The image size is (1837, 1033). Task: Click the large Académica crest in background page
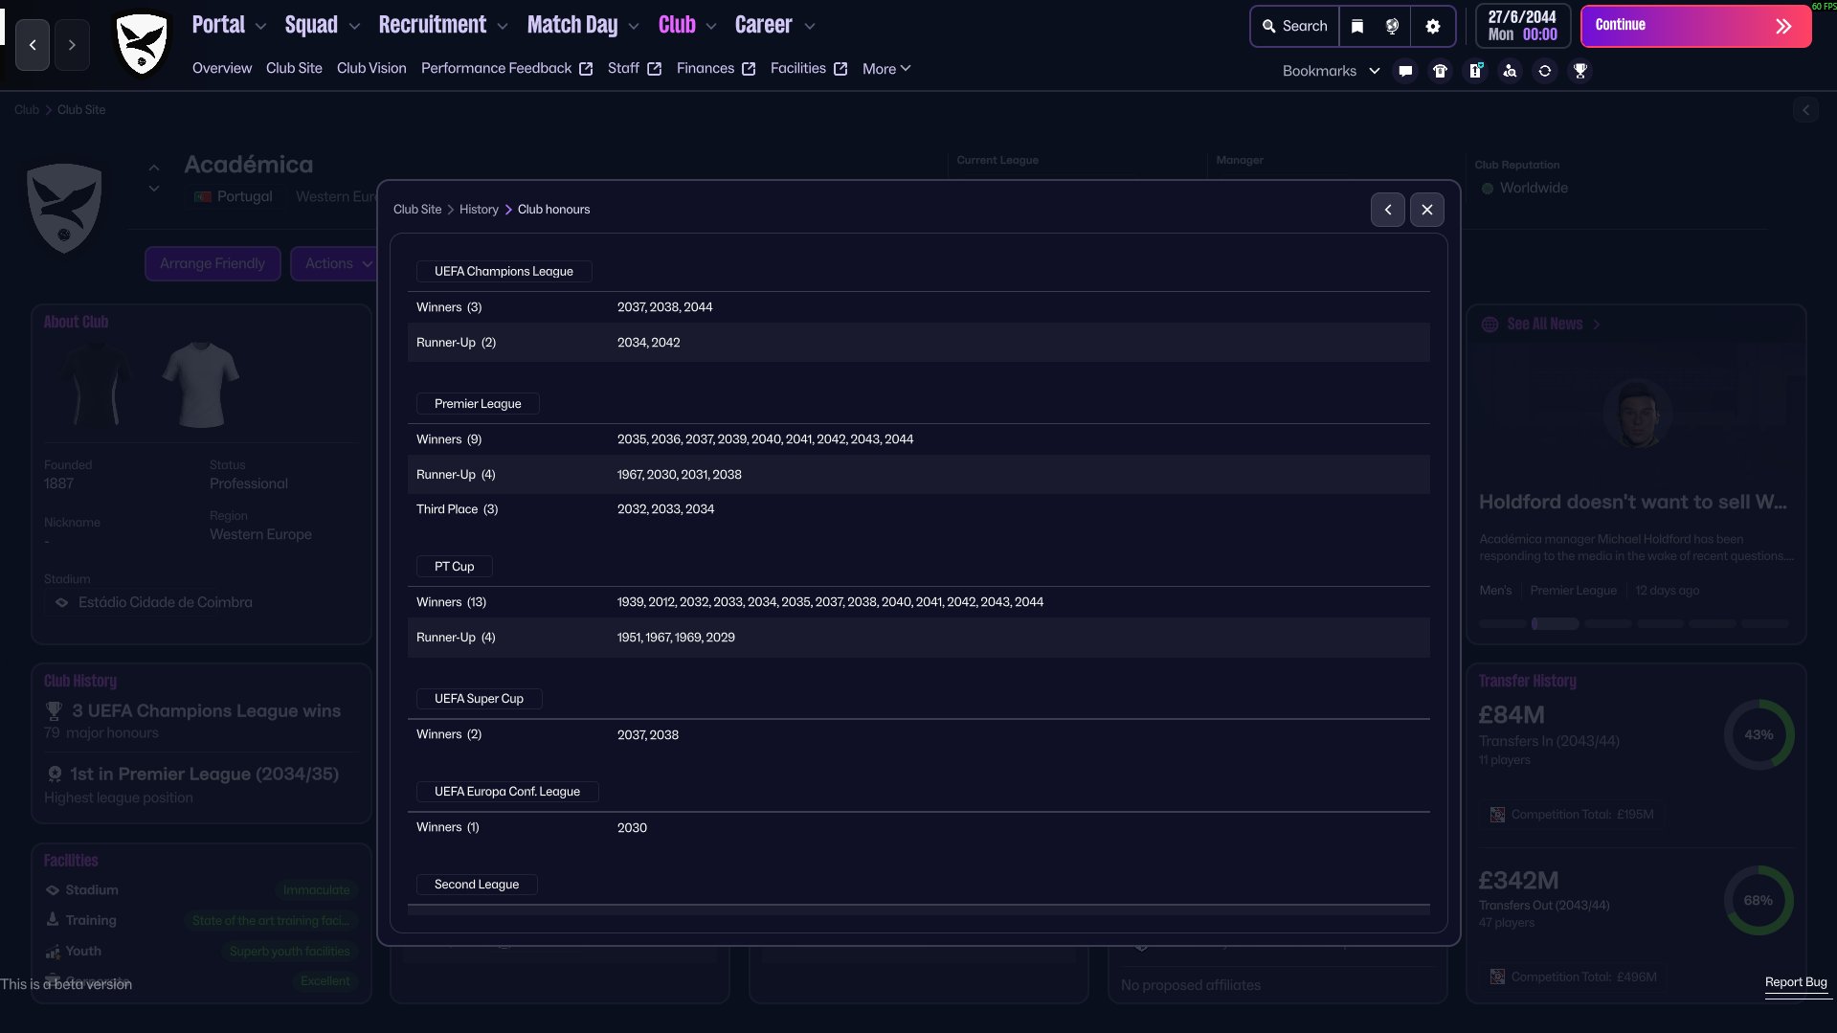point(64,208)
